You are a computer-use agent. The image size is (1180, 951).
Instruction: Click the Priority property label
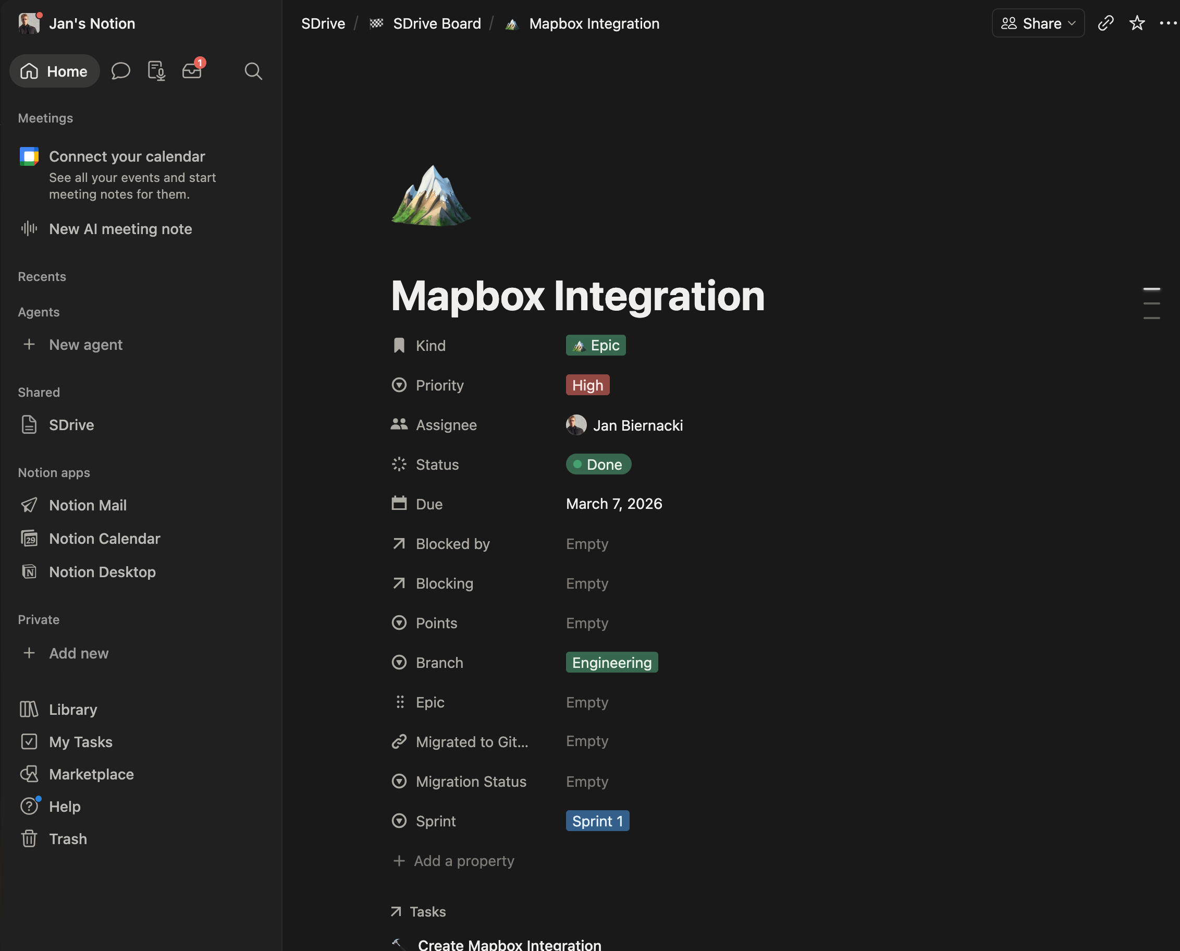coord(440,385)
